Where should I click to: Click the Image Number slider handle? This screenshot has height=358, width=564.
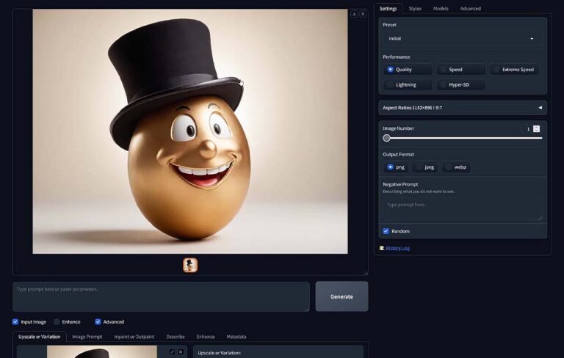tap(387, 138)
